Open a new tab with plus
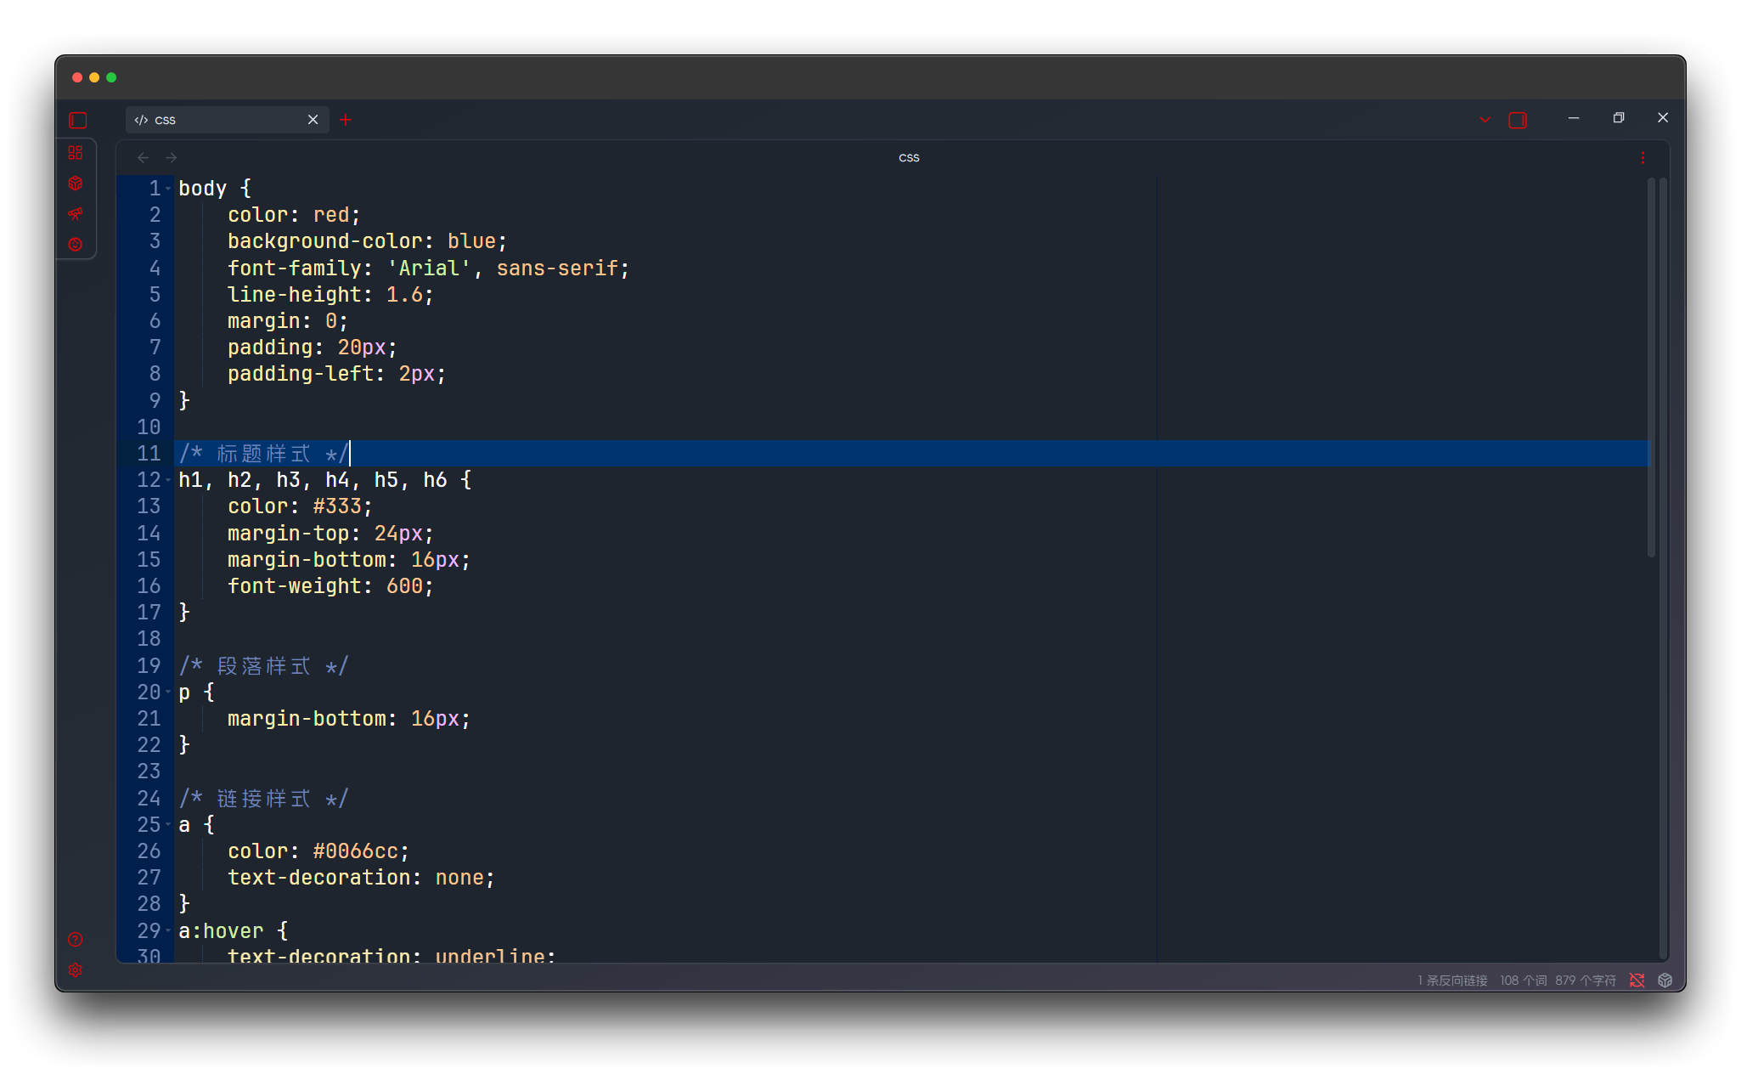This screenshot has height=1074, width=1741. [346, 120]
